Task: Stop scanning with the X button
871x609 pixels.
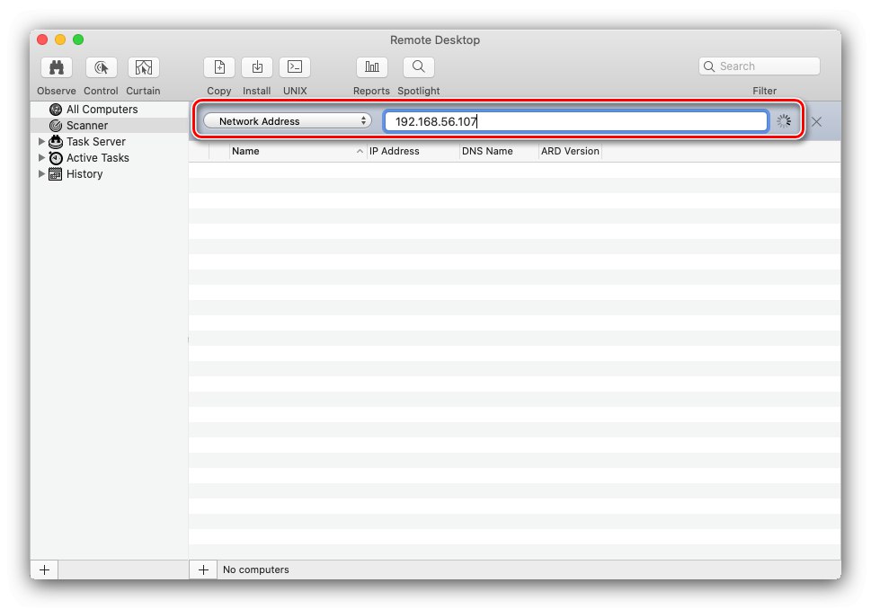Action: (816, 121)
